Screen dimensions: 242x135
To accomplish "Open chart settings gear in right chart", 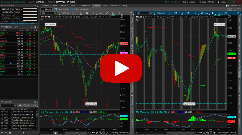I will [188, 13].
